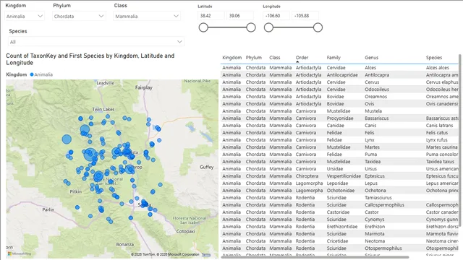This screenshot has width=463, height=260.
Task: Select the Erethizontidae family cell
Action: pos(342,226)
